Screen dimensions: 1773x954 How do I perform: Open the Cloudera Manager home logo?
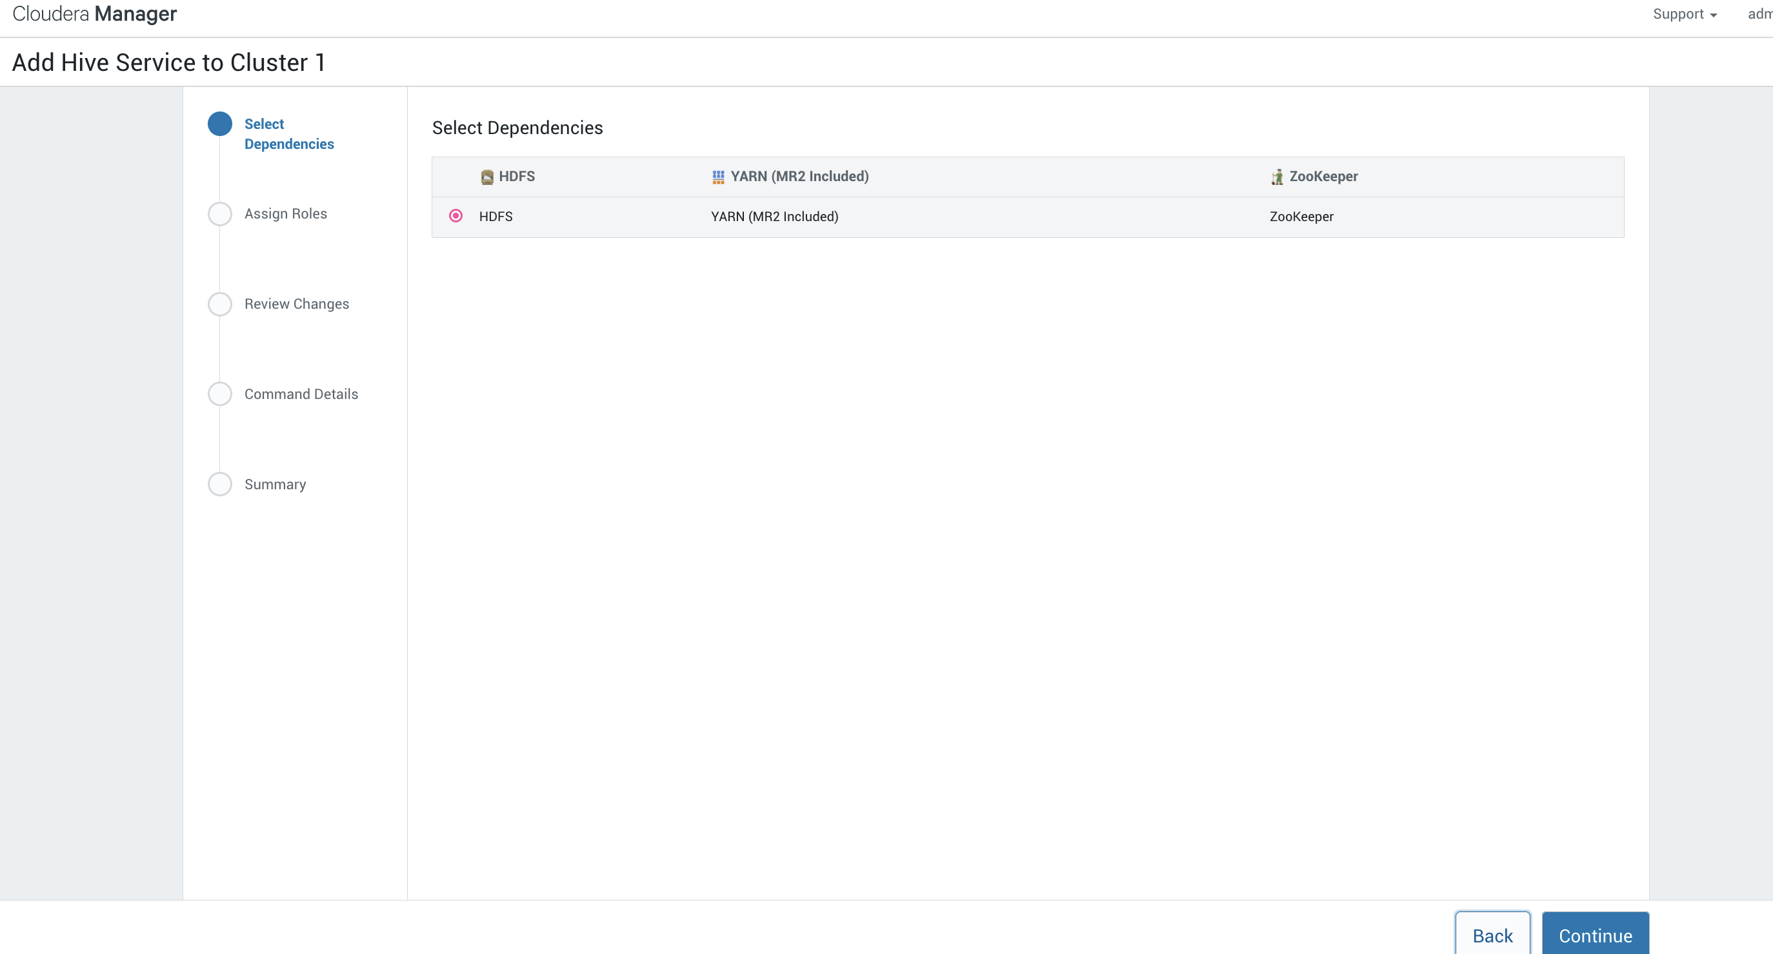tap(94, 14)
